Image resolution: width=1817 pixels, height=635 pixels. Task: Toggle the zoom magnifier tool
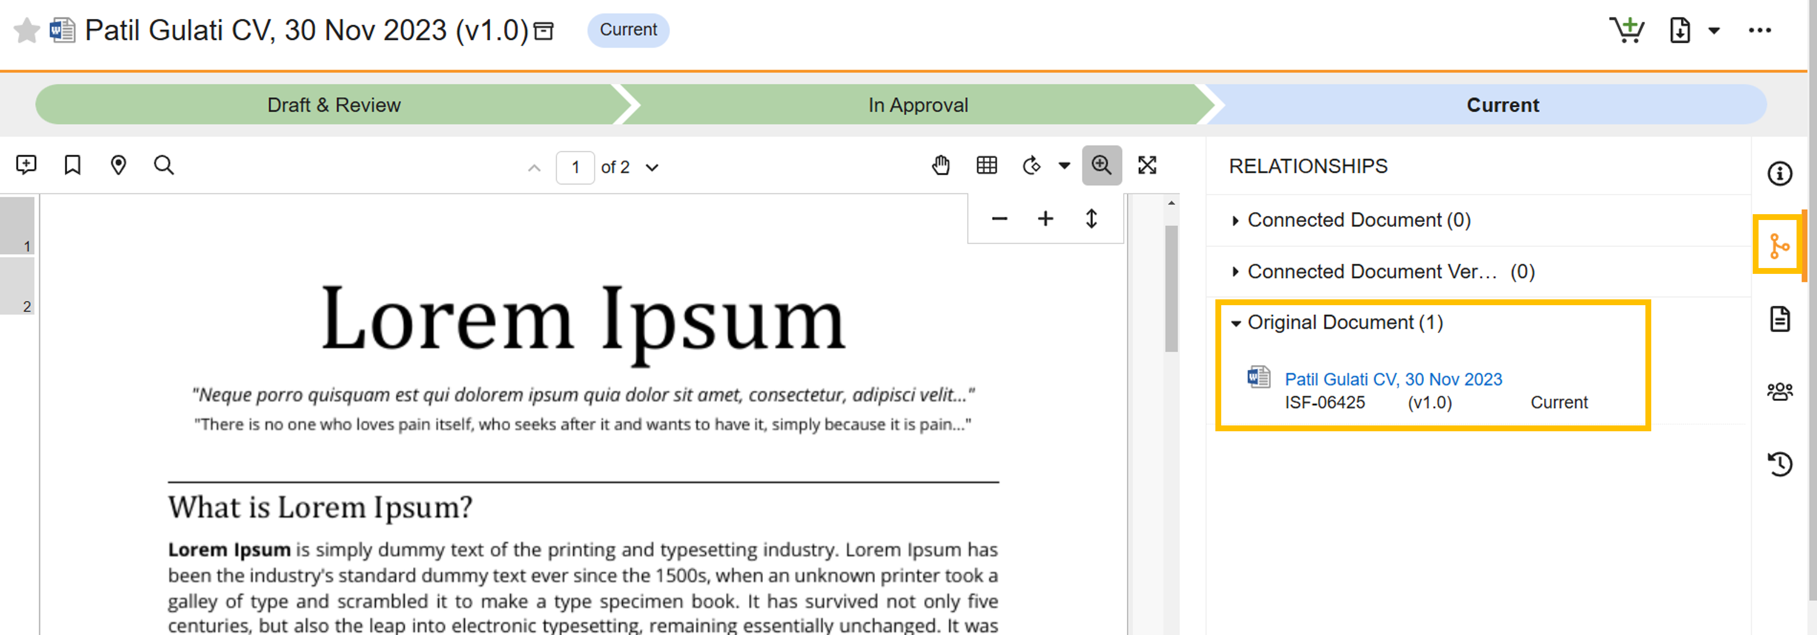[1101, 165]
